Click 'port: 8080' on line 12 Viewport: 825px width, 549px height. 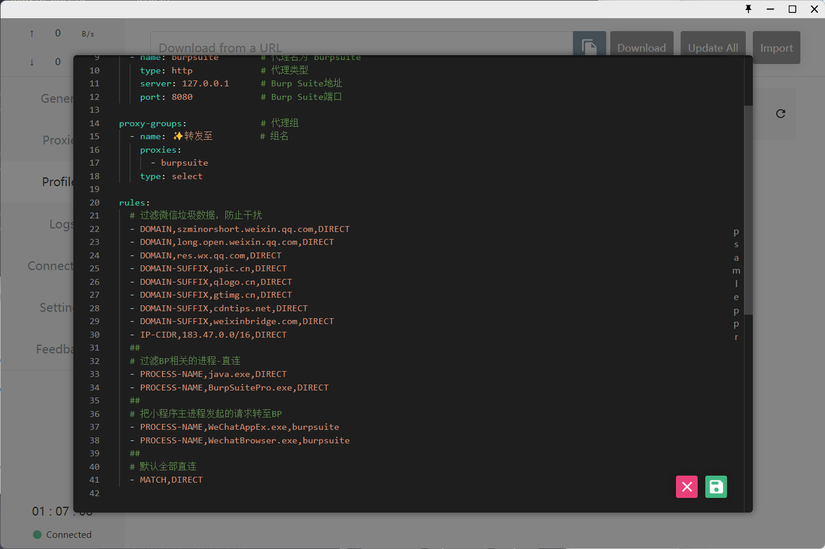pyautogui.click(x=166, y=97)
